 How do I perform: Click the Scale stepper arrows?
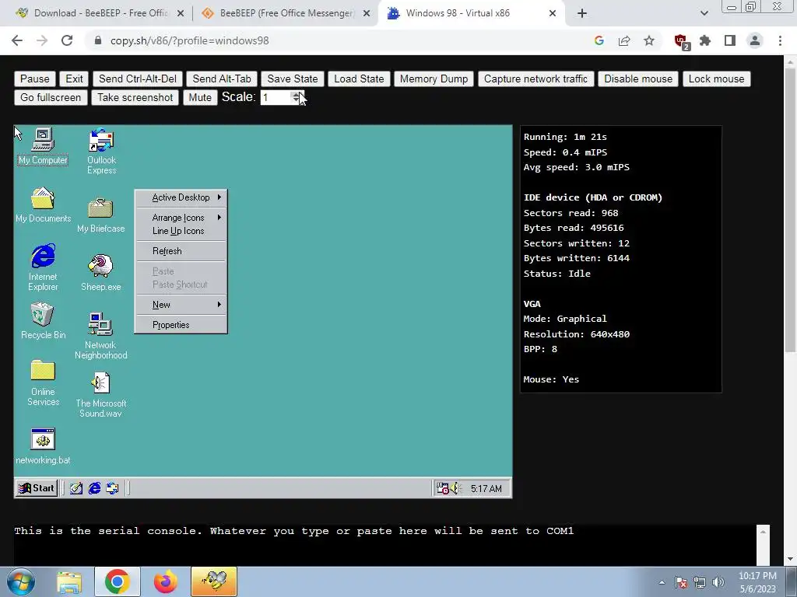point(297,97)
